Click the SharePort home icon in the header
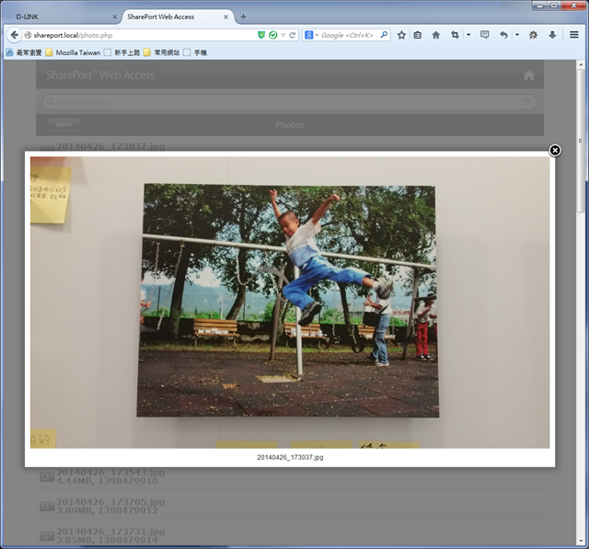The image size is (589, 549). [529, 75]
